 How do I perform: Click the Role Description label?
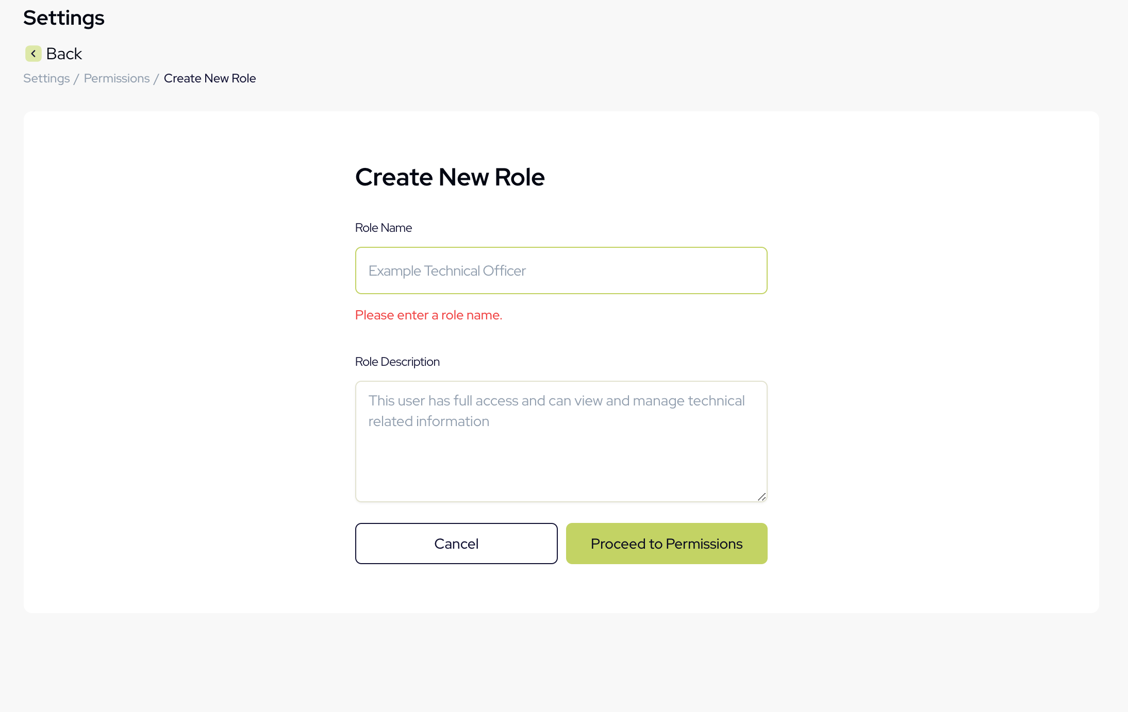397,361
